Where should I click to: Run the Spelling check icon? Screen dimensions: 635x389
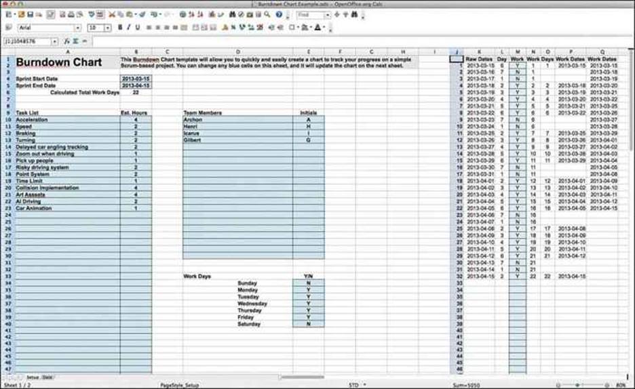[92, 14]
